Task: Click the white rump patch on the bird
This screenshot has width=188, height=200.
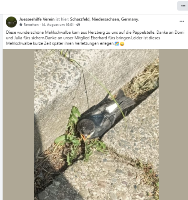Action: (112, 108)
